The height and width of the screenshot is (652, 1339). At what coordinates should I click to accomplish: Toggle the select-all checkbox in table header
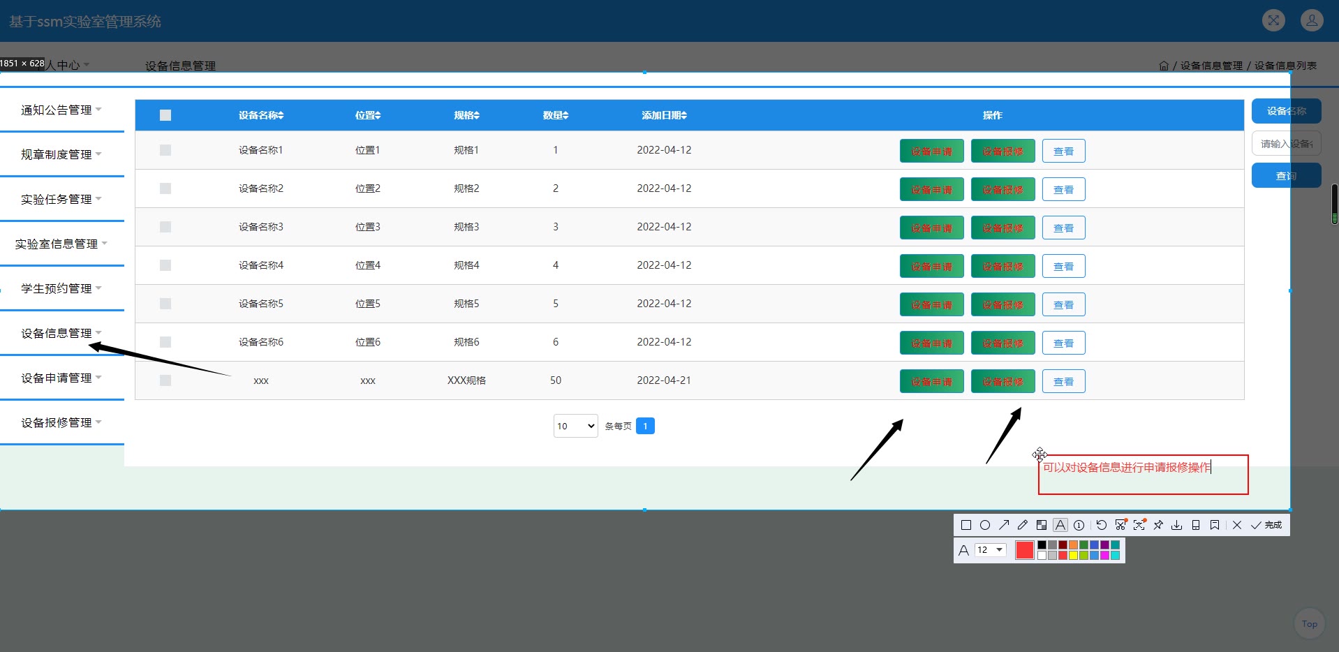tap(165, 115)
